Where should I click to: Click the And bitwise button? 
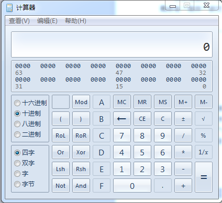pyautogui.click(x=81, y=186)
